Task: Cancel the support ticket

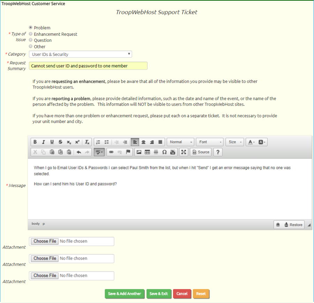Action: click(182, 294)
